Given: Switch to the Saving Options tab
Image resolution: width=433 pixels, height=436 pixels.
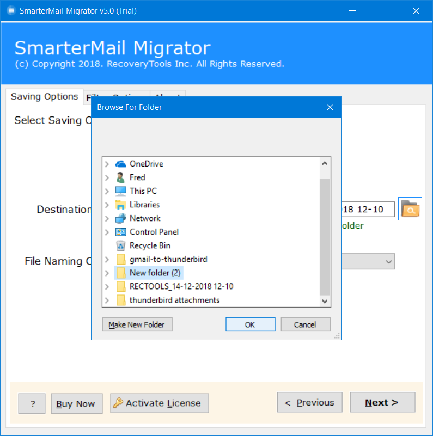Looking at the screenshot, I should (44, 96).
